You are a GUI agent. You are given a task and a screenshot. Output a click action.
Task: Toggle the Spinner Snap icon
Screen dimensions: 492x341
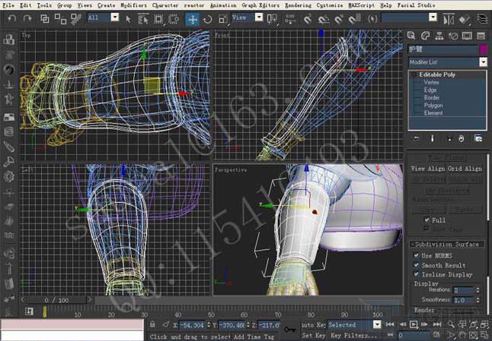click(354, 20)
